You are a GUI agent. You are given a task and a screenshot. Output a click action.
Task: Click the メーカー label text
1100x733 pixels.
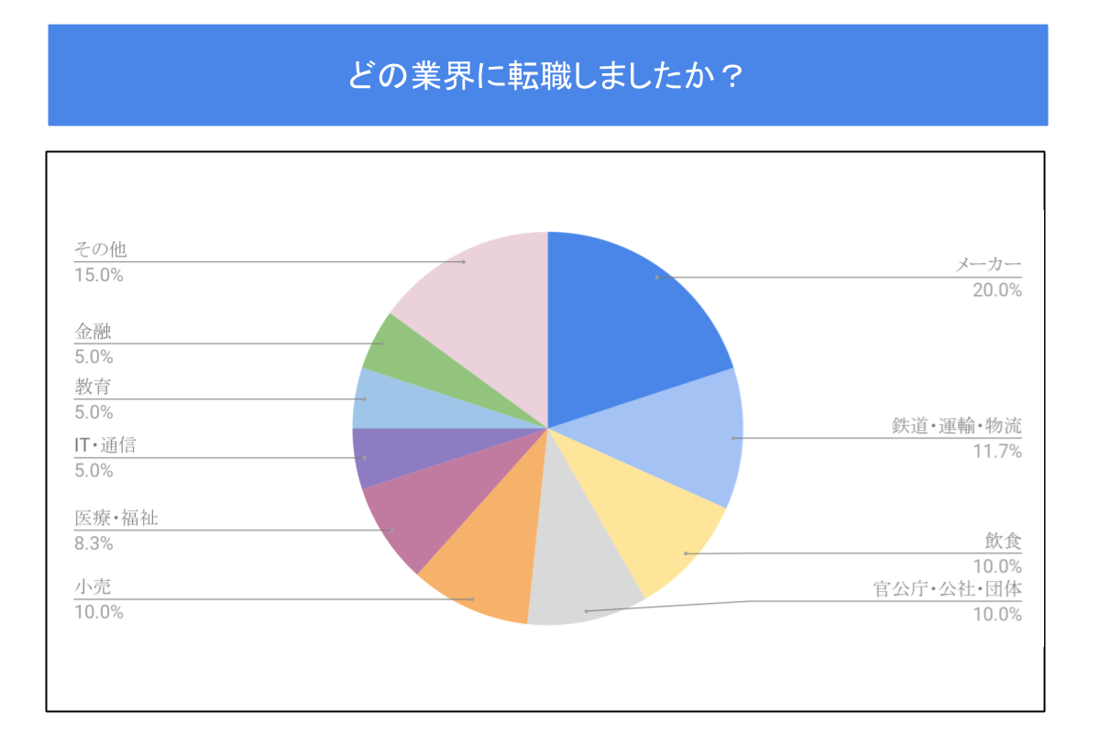pos(989,266)
